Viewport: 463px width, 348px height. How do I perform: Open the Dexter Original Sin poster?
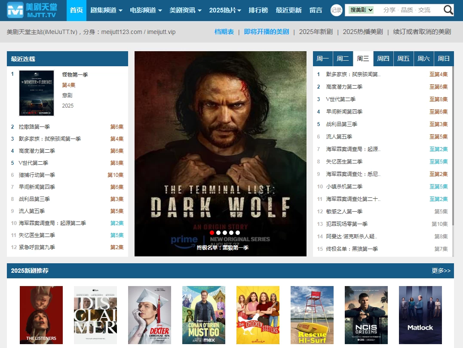tap(150, 315)
